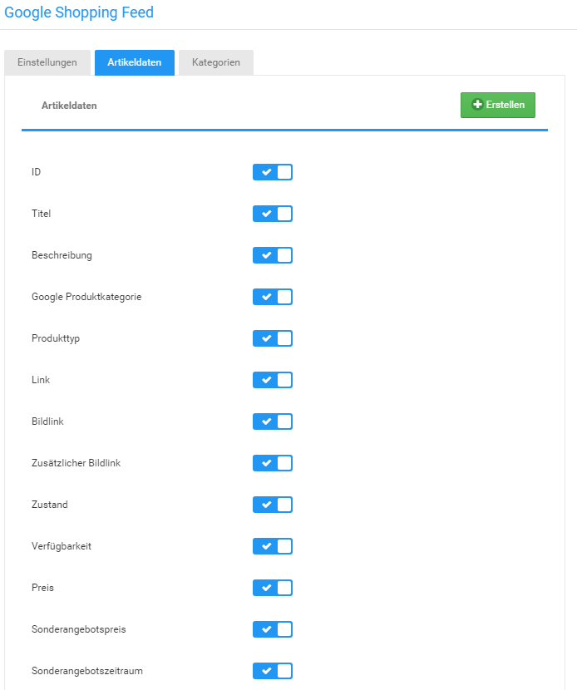Toggle the Zustand switch off
The height and width of the screenshot is (690, 577).
pos(273,505)
